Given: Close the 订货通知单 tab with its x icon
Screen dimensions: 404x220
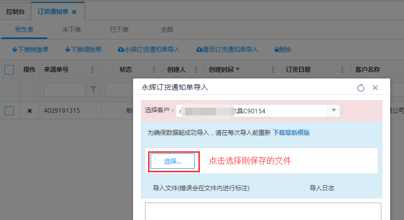Looking at the screenshot, I should [x=74, y=11].
